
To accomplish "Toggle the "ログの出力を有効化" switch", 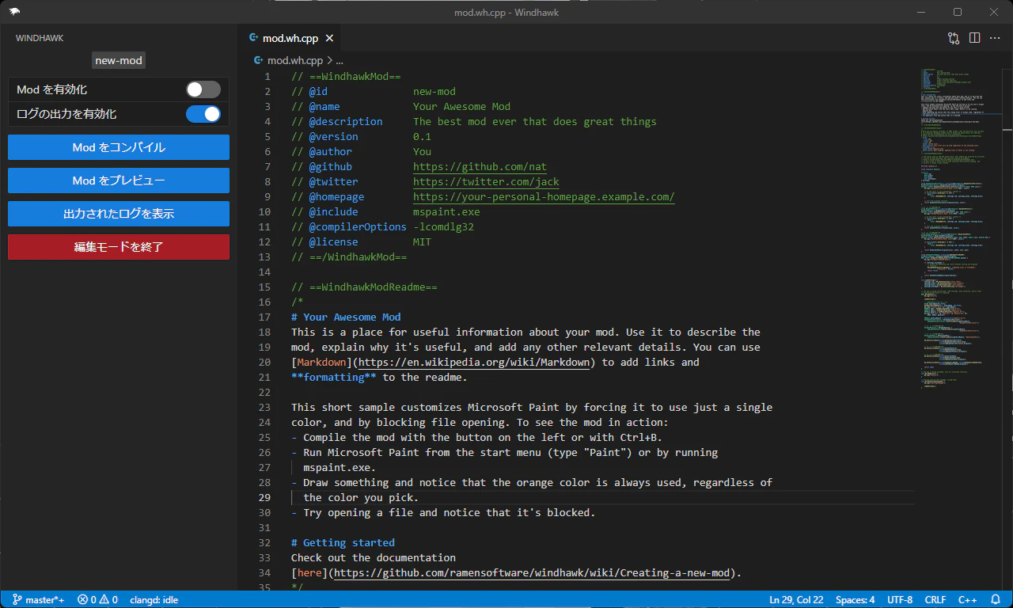I will click(x=203, y=114).
